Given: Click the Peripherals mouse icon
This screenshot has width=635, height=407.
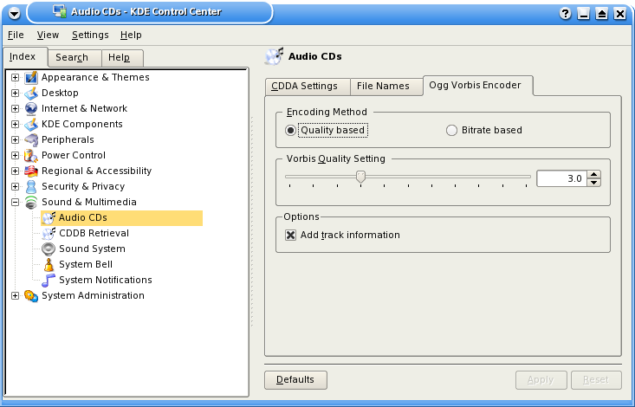Looking at the screenshot, I should [31, 139].
